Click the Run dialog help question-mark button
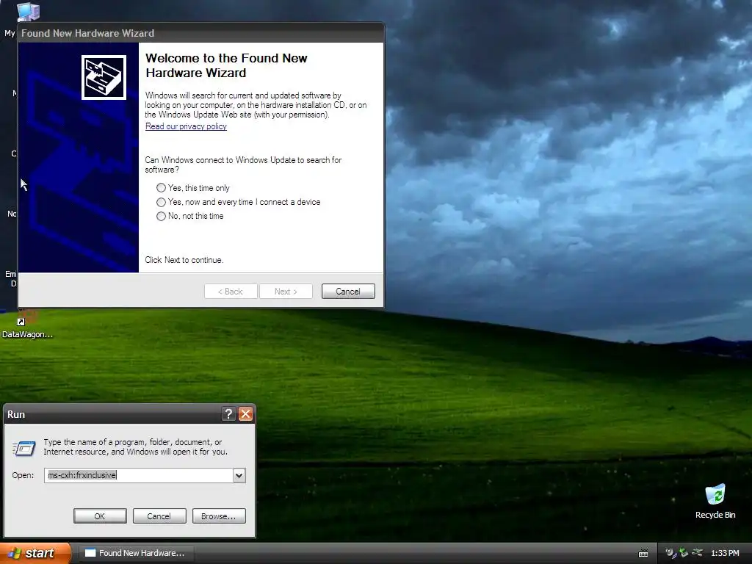 click(229, 414)
